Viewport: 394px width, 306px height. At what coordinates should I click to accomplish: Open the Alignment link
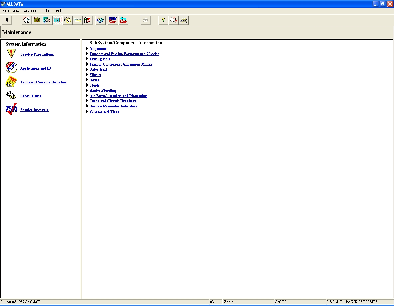pos(98,49)
